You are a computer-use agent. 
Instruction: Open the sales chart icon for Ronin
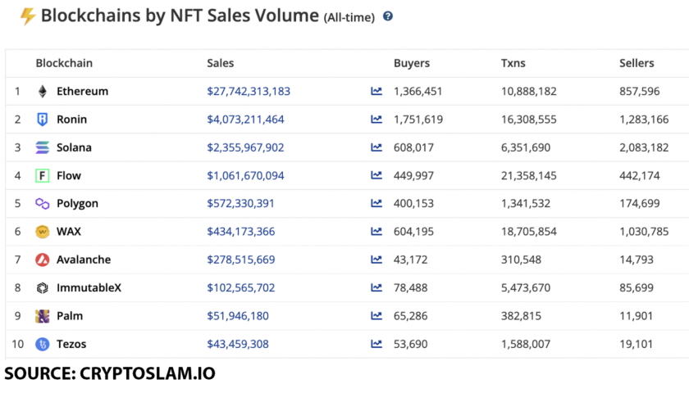click(376, 120)
